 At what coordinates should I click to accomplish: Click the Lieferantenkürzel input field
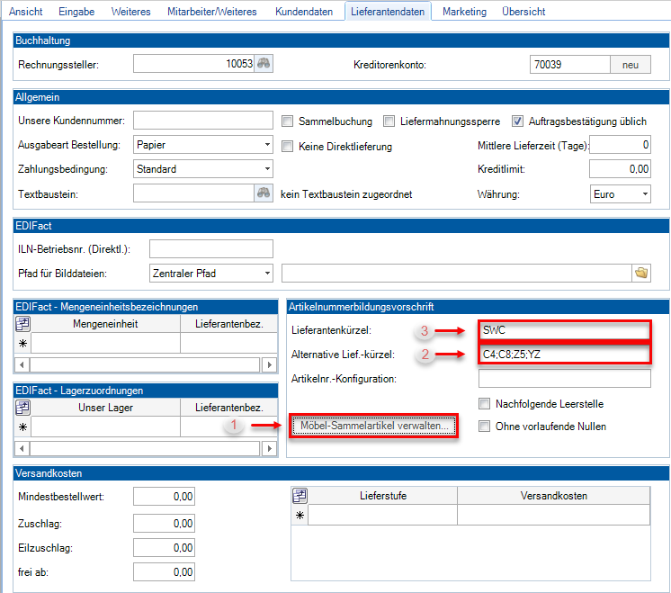pyautogui.click(x=563, y=330)
